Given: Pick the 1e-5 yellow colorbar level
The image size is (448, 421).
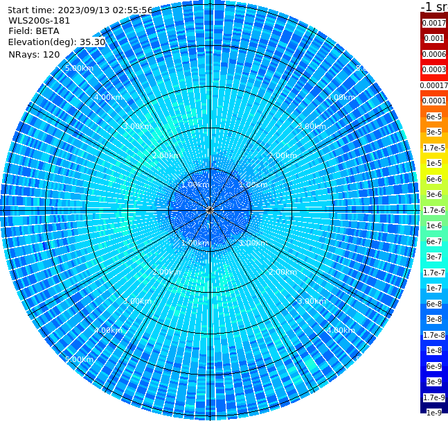Looking at the screenshot, I should click(x=434, y=163).
